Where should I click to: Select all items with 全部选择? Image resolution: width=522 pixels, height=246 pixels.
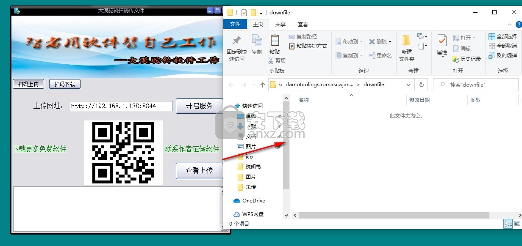pos(503,37)
